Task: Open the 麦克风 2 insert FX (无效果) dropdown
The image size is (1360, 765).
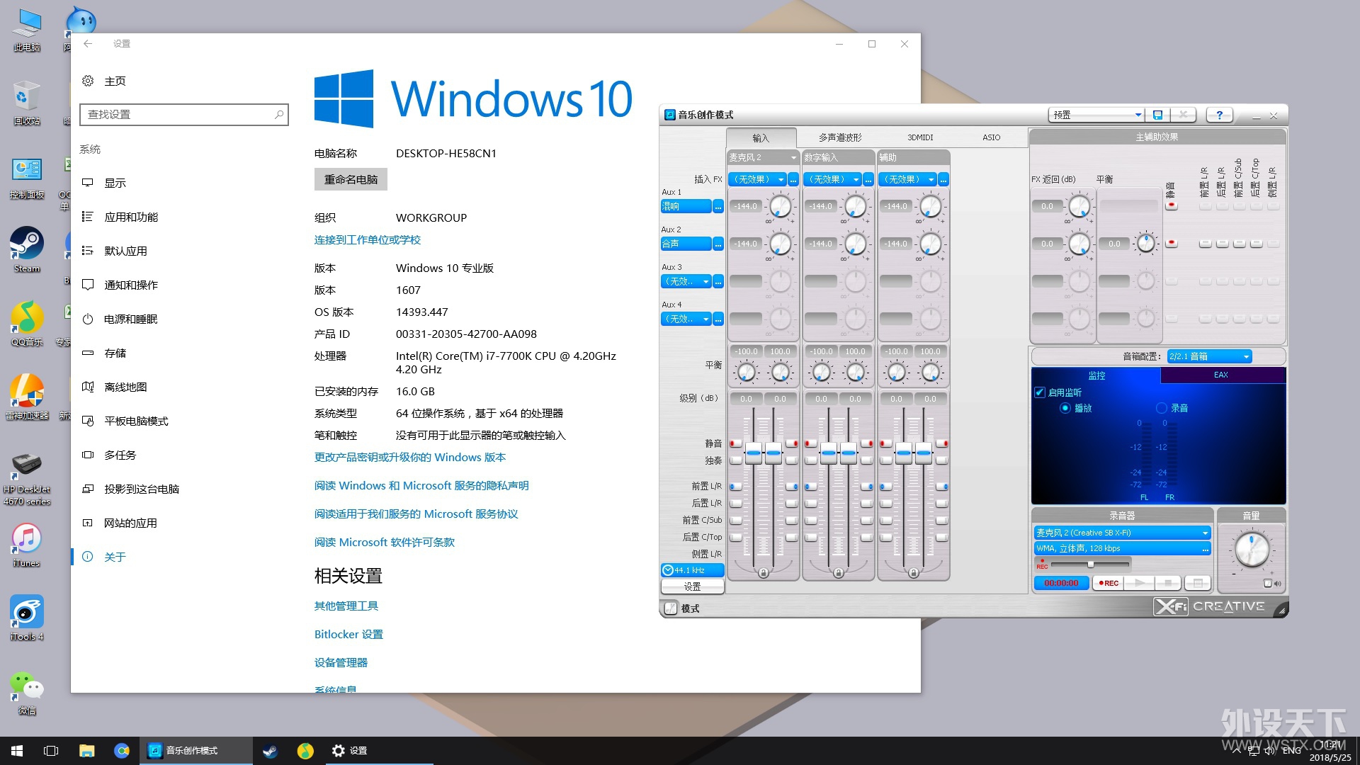Action: coord(758,179)
